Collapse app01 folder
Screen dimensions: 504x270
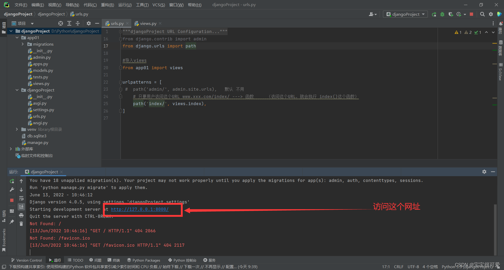17,37
